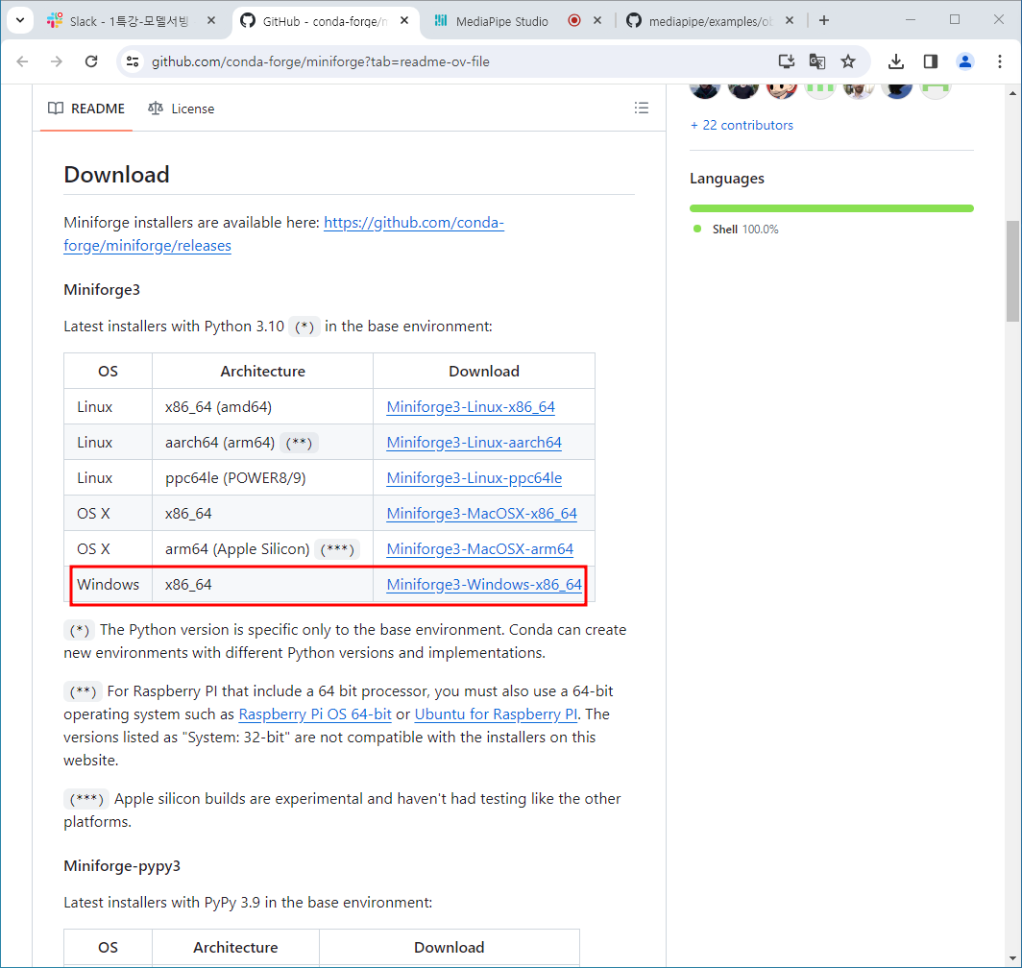
Task: Click the Download heading
Action: point(116,175)
